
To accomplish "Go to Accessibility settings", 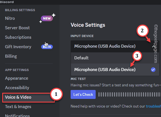I will coord(17,88).
